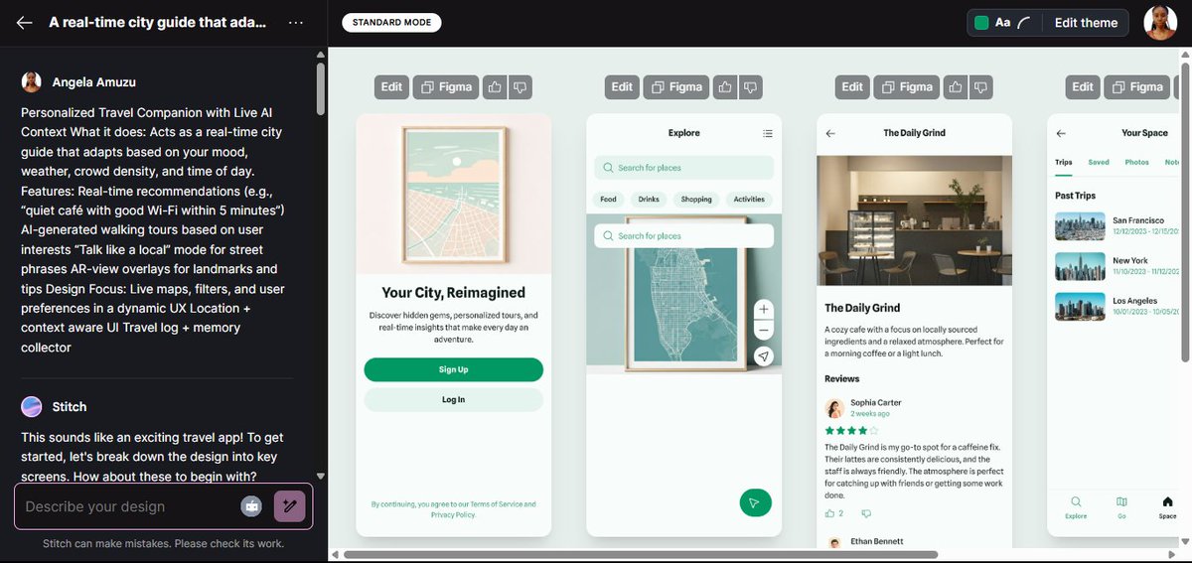Image resolution: width=1192 pixels, height=563 pixels.
Task: Click Sophia Carter's reviewer avatar
Action: pos(834,408)
